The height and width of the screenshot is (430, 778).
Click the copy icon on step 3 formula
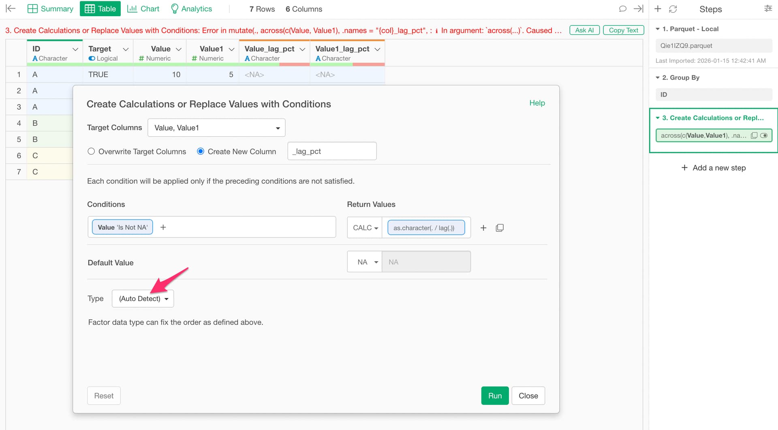[x=754, y=136]
